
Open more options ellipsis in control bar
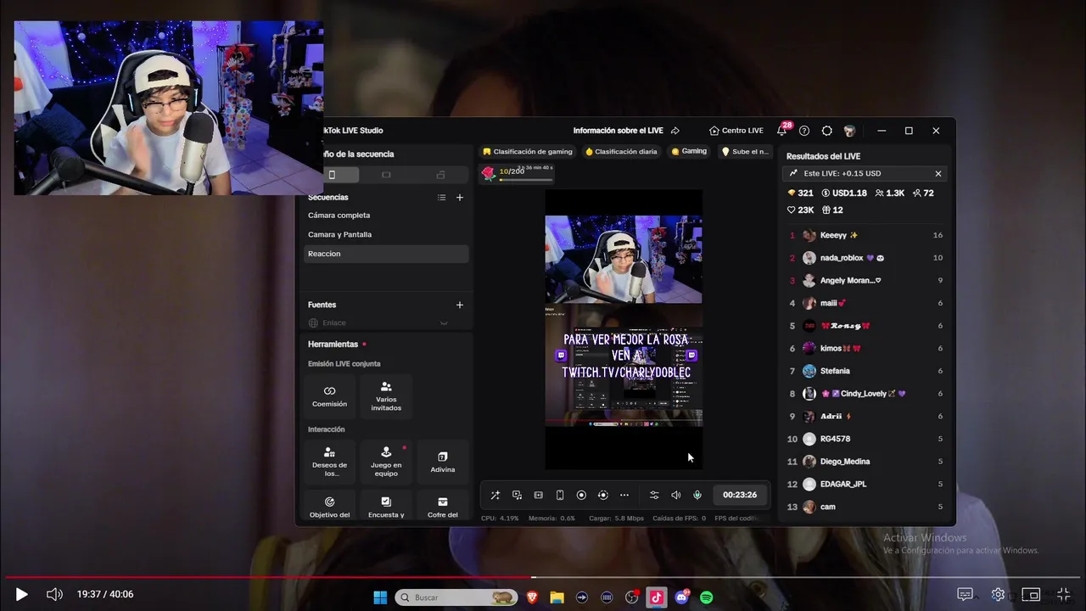[x=624, y=495]
